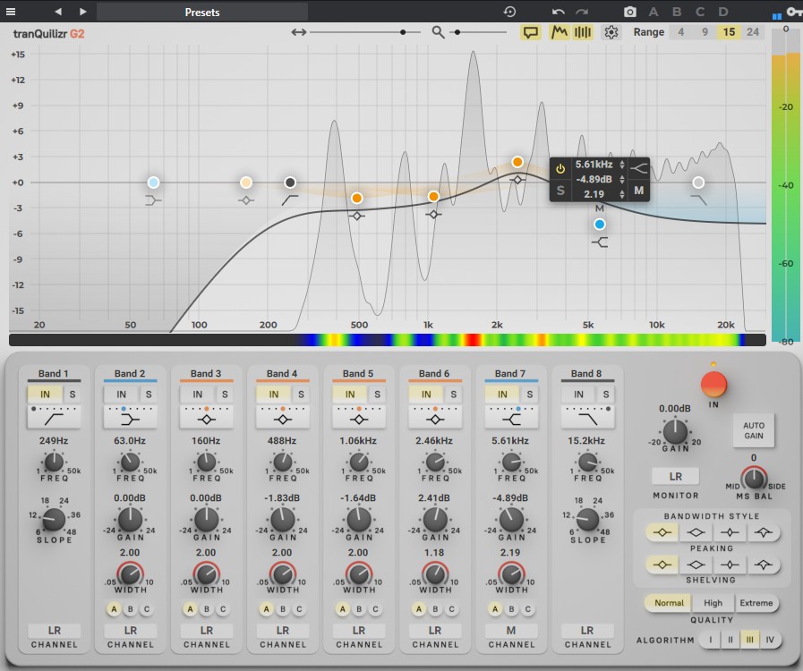Select High quality mode

713,603
